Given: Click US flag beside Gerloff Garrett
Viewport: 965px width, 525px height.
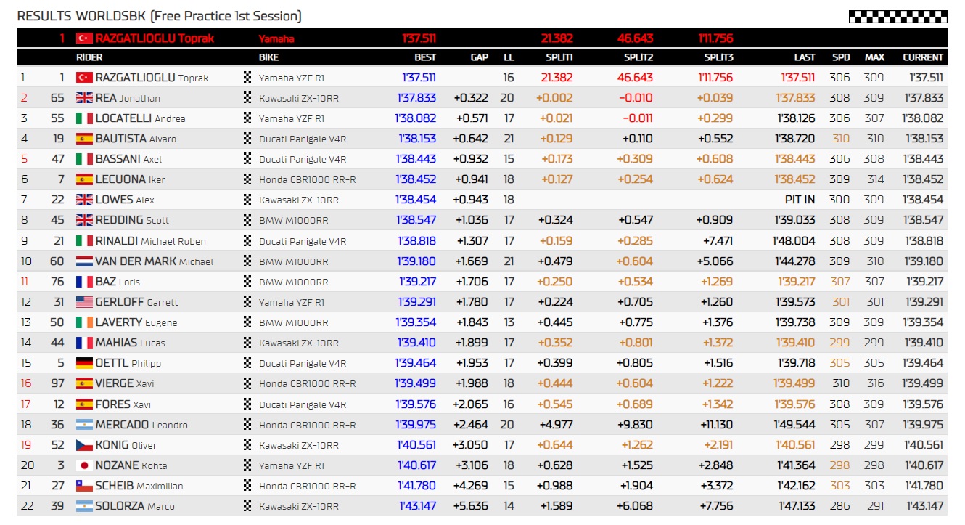Looking at the screenshot, I should 84,301.
